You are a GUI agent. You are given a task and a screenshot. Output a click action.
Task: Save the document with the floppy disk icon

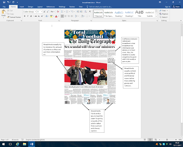(4, 2)
